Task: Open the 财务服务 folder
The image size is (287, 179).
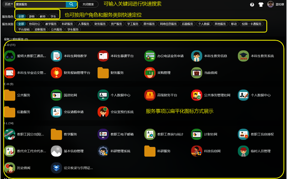Action: tap(103, 73)
